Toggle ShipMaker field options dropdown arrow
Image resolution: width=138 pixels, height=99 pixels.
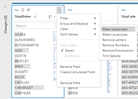[59, 10]
